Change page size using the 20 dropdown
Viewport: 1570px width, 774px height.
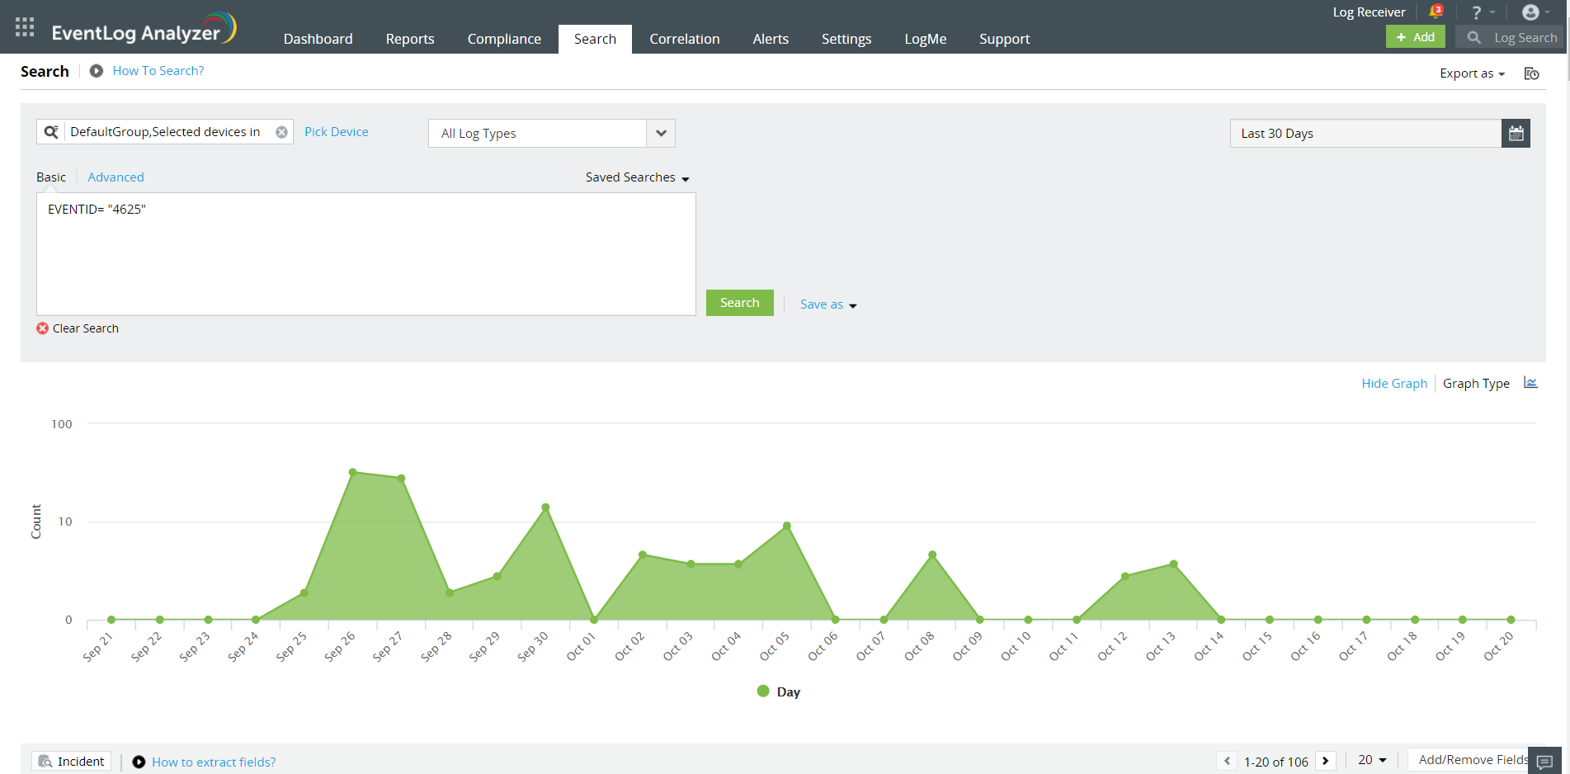click(1370, 759)
